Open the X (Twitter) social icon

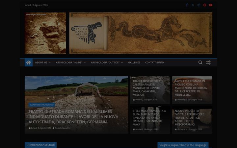(193, 5)
